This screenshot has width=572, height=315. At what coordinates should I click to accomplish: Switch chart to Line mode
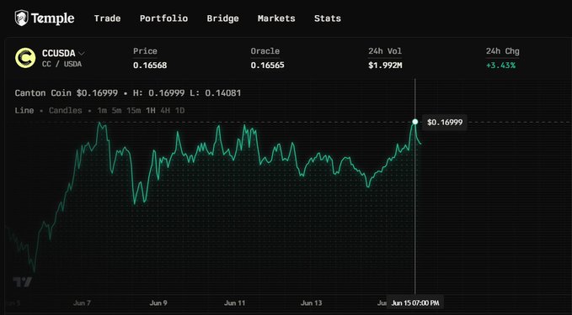coord(24,110)
